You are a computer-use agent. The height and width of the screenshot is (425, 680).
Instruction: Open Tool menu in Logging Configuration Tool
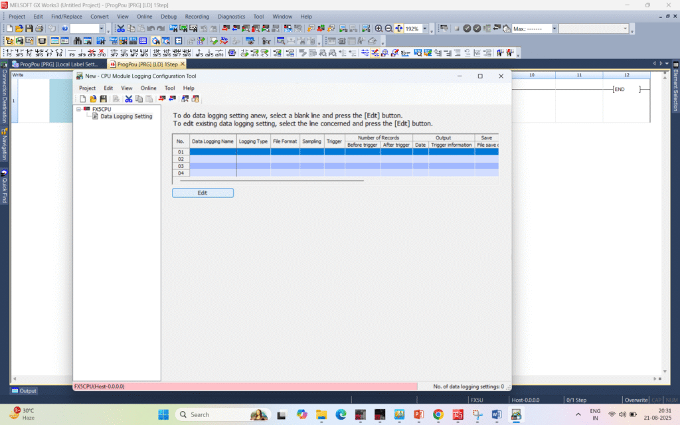tap(169, 88)
